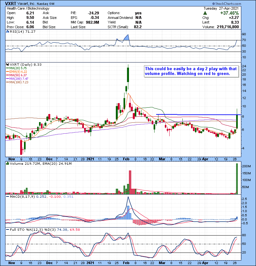Click the MACD signal value -0.100
This screenshot has width=256, height=266.
pos(55,197)
